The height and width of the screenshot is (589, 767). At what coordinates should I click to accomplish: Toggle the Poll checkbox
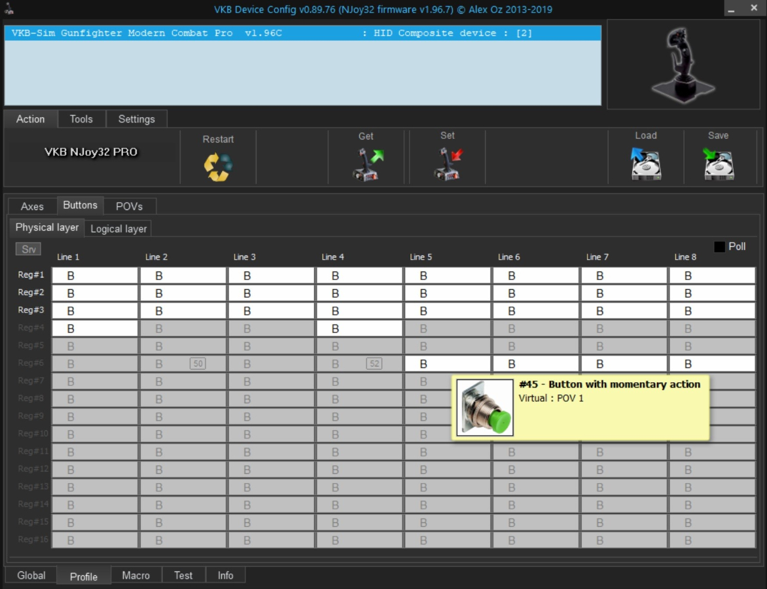click(719, 247)
